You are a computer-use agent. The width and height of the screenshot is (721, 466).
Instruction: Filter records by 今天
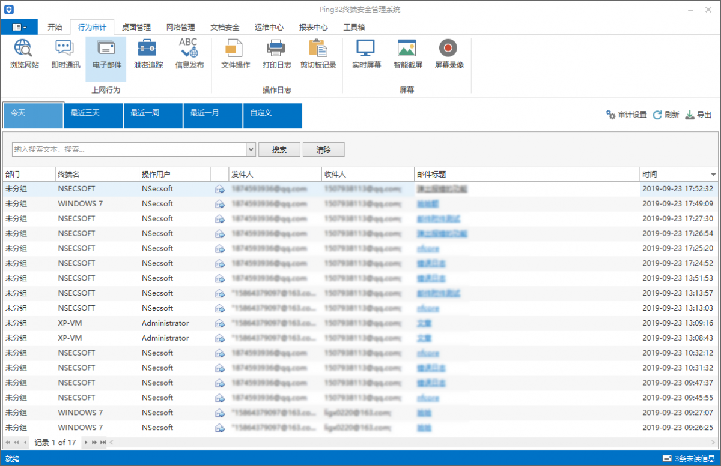click(33, 115)
